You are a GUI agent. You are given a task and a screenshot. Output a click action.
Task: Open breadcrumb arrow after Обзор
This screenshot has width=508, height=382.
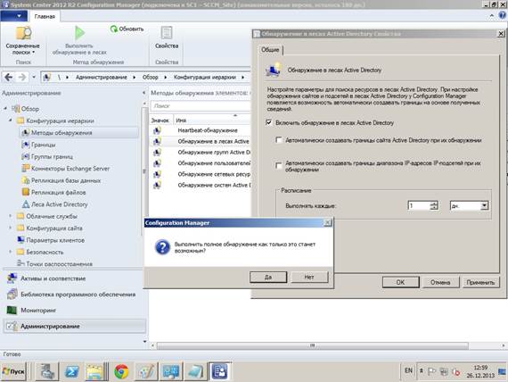click(165, 78)
